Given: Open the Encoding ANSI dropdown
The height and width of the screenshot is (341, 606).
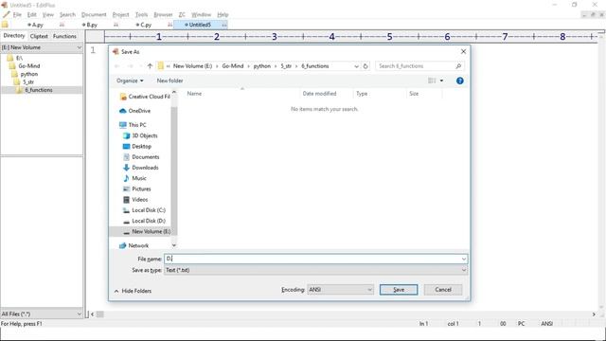Looking at the screenshot, I should coord(369,290).
